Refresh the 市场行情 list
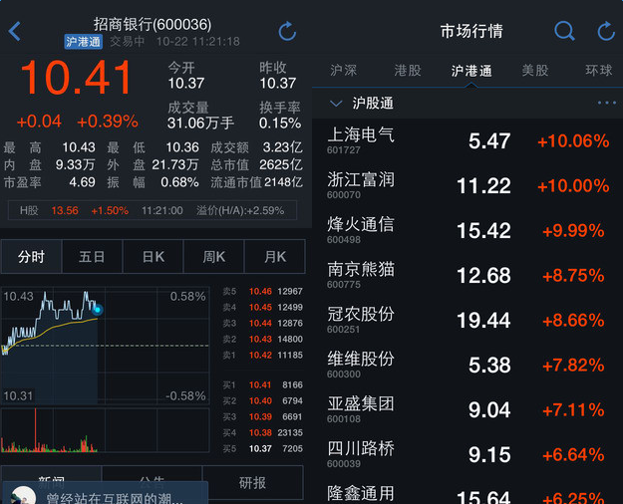The width and height of the screenshot is (623, 504). [606, 31]
